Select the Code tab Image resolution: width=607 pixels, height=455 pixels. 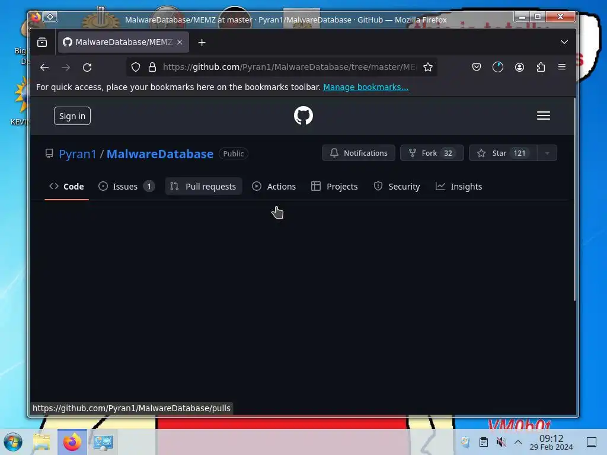point(66,187)
